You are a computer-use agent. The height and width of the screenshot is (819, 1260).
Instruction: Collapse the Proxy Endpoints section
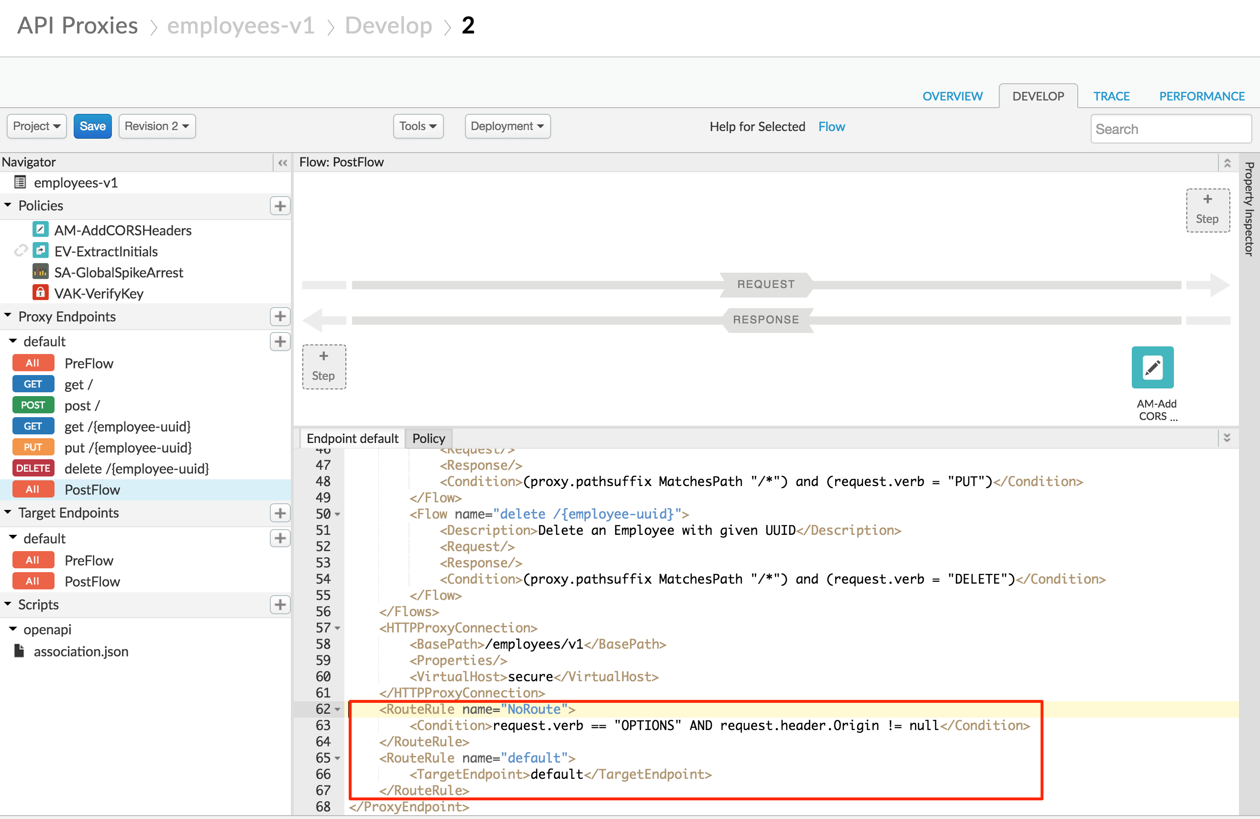8,316
